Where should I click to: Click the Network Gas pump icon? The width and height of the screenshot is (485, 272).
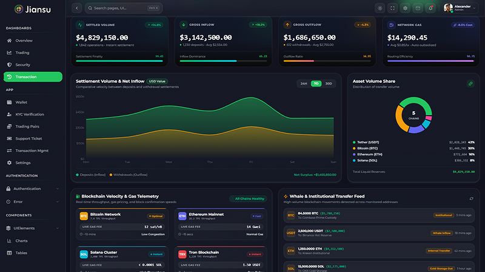pos(391,25)
